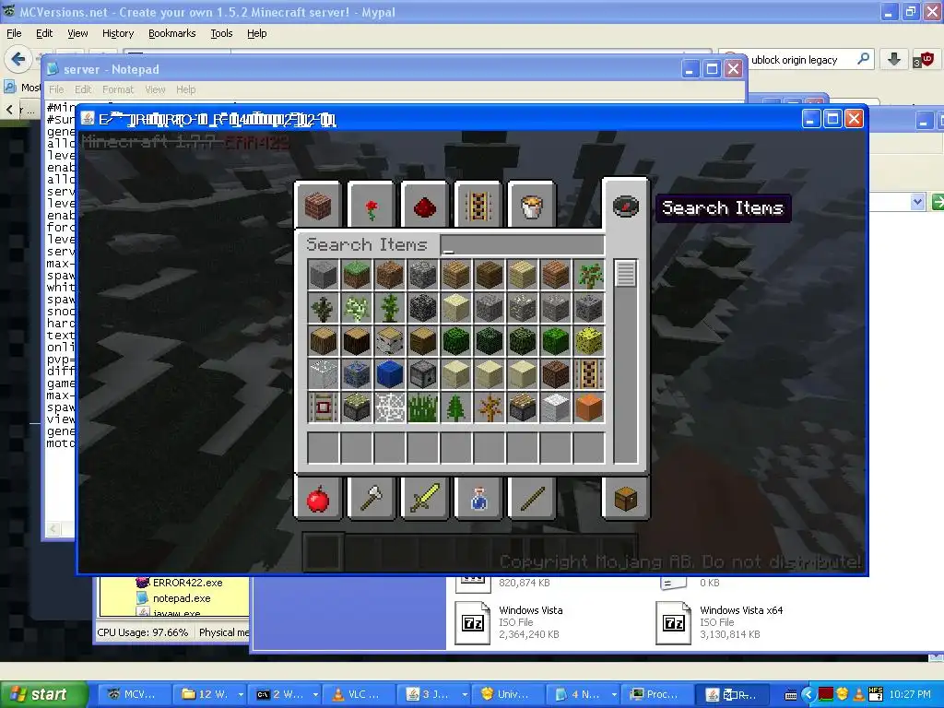Open the File menu in Mypal browser

point(14,33)
